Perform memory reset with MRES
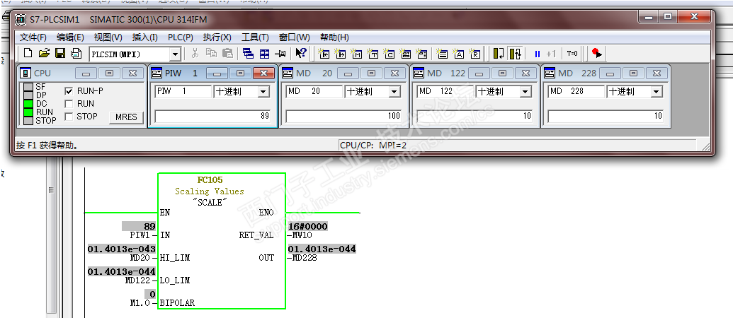 point(126,117)
